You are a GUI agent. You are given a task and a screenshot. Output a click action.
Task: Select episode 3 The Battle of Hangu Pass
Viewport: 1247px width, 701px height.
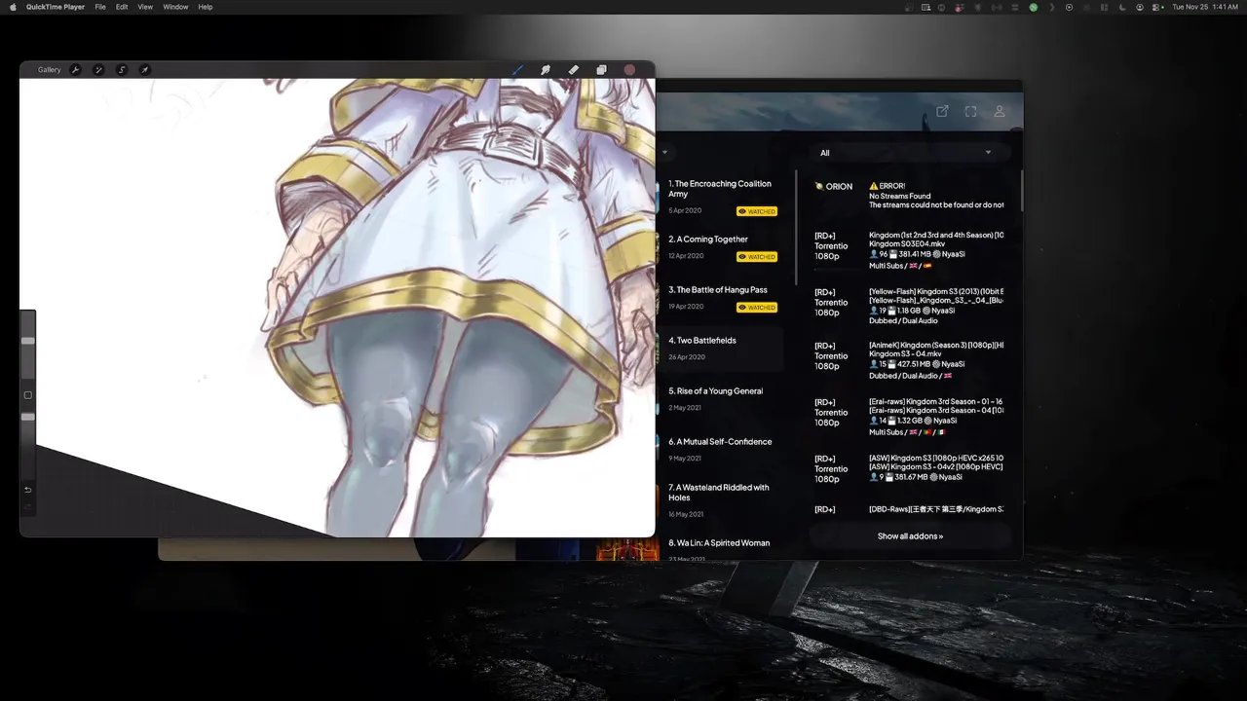721,298
